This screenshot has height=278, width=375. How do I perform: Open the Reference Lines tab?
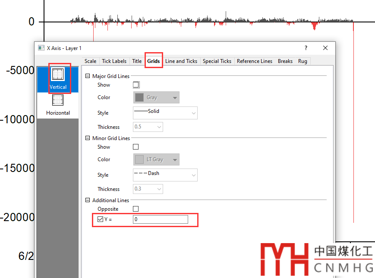[255, 61]
